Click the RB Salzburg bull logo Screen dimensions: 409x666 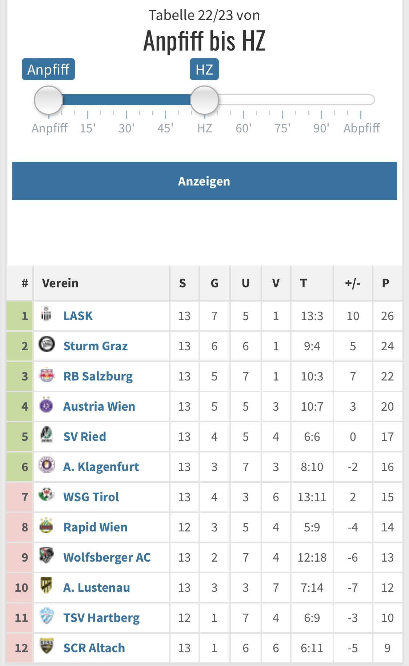pyautogui.click(x=47, y=375)
